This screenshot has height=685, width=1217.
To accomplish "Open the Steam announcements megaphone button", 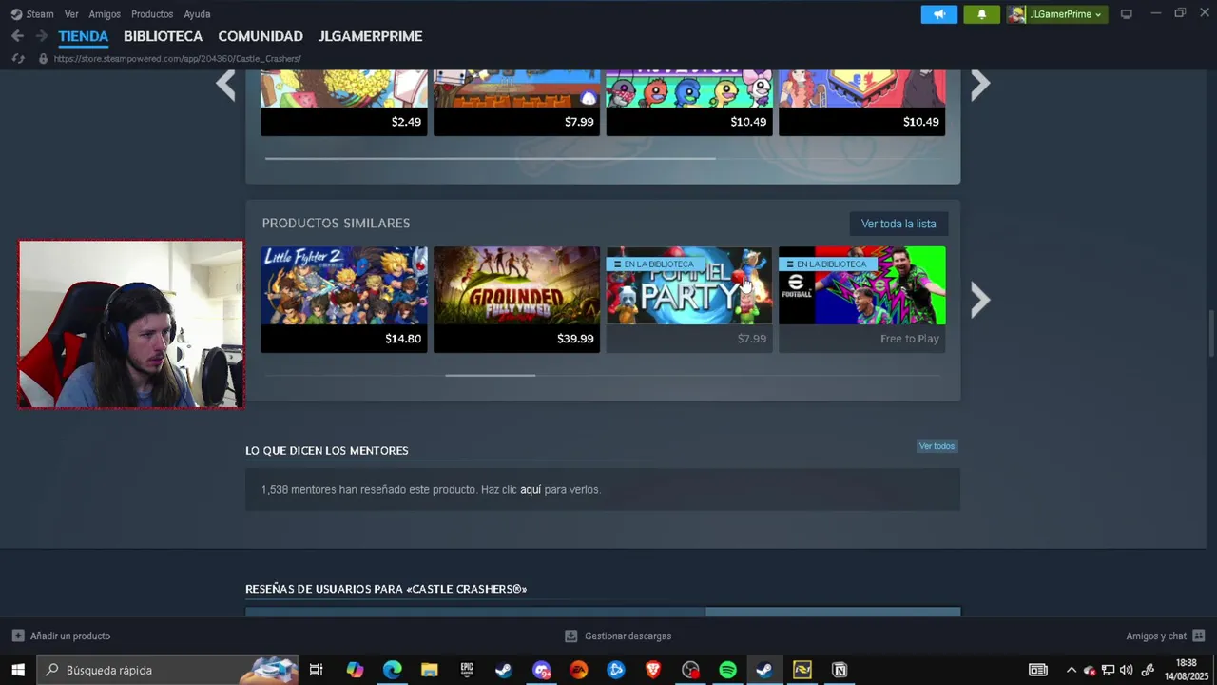I will click(938, 14).
